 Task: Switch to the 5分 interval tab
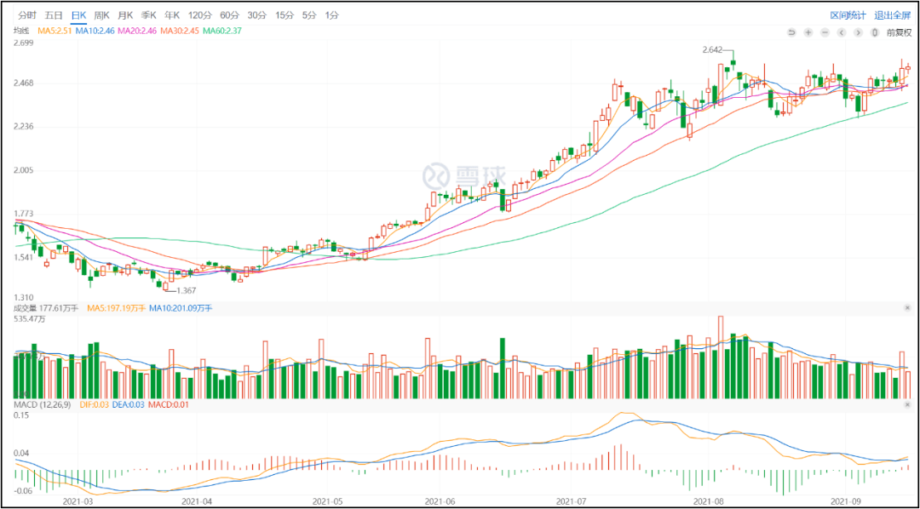point(309,16)
